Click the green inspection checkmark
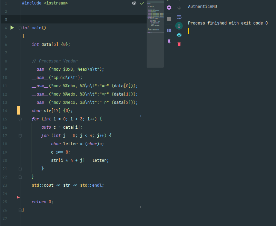This screenshot has height=226, width=276. [x=142, y=3]
